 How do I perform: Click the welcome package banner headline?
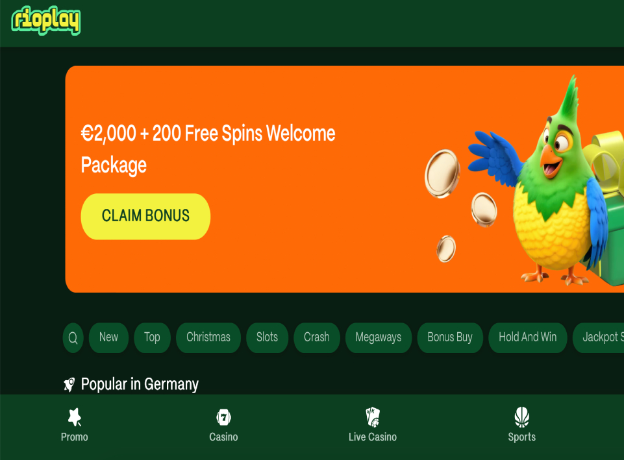pos(208,149)
